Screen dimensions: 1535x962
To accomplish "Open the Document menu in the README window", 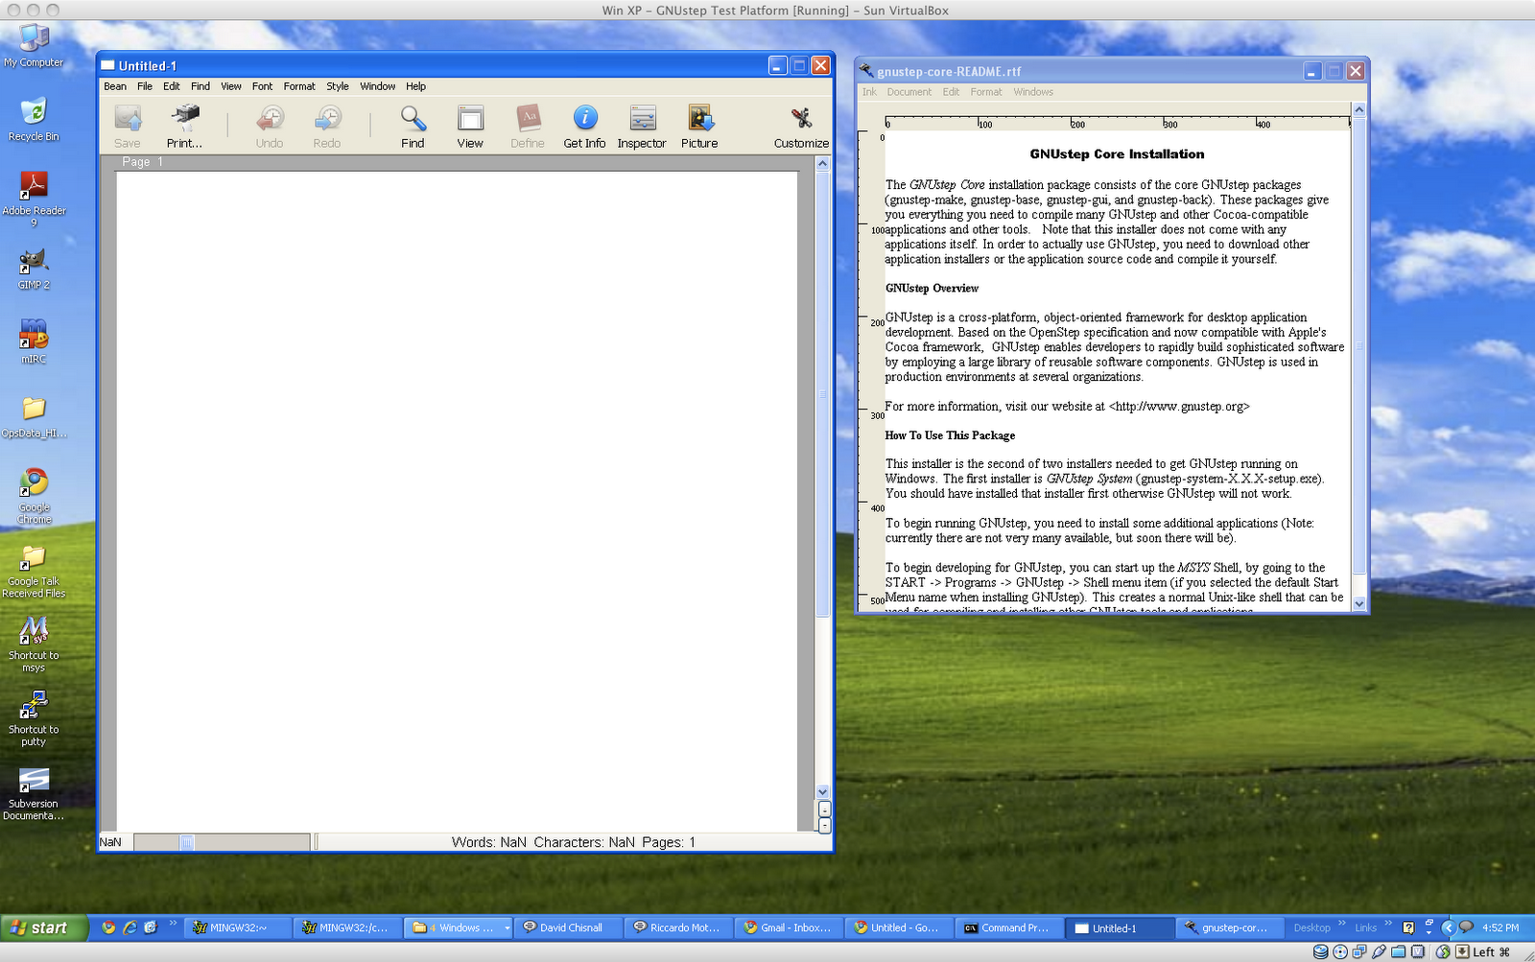I will pos(909,92).
